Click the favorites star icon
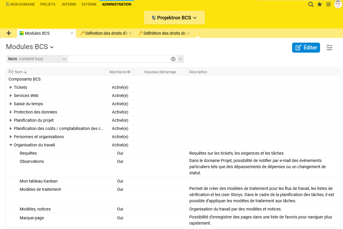This screenshot has width=343, height=229. 319,4
